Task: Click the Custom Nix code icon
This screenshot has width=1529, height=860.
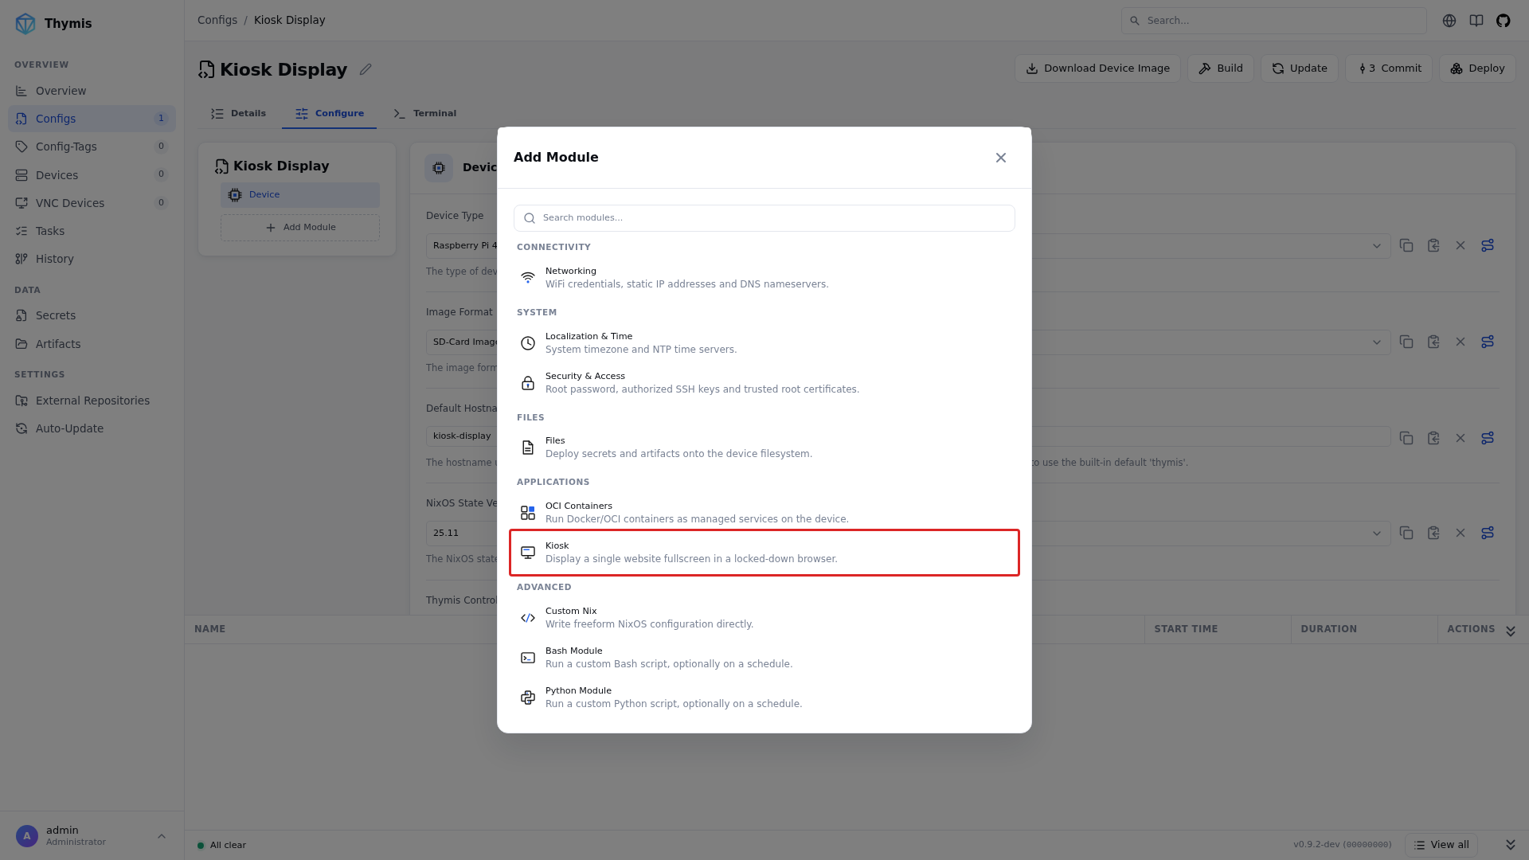Action: [528, 618]
